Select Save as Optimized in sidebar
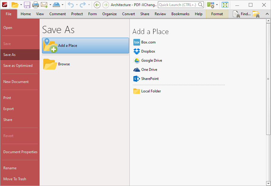 (x=18, y=66)
